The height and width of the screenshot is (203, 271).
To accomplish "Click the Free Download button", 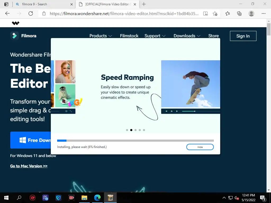I will pos(31,140).
